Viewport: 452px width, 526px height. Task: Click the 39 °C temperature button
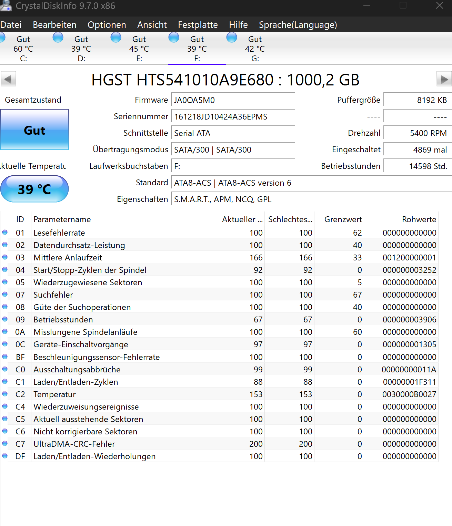[x=34, y=189]
